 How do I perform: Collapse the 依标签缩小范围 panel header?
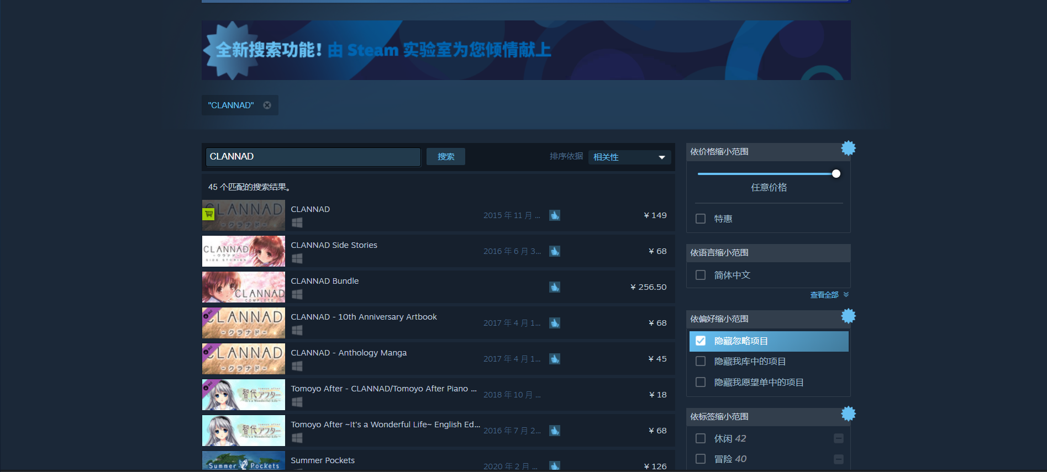click(768, 417)
